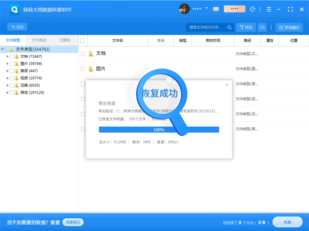Click the 位置 column header

click(294, 40)
